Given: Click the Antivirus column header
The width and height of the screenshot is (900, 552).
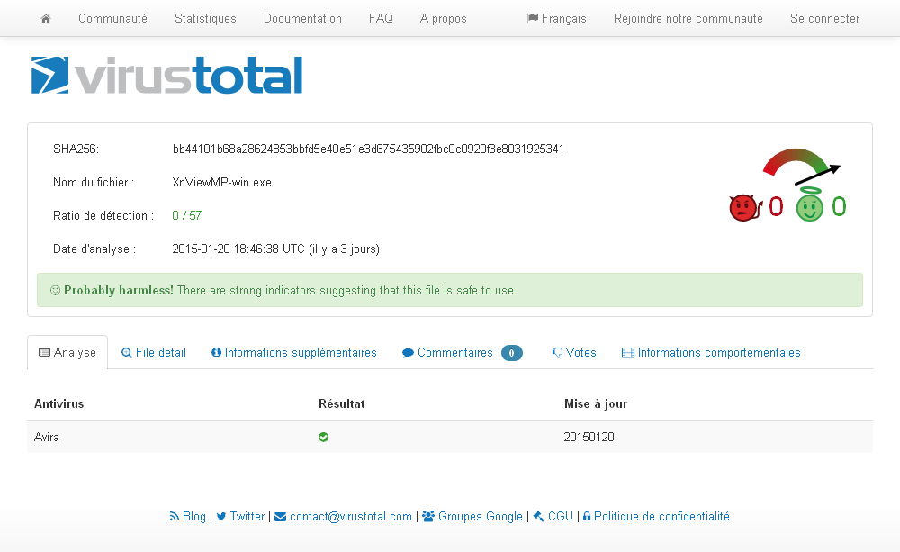Looking at the screenshot, I should point(59,403).
